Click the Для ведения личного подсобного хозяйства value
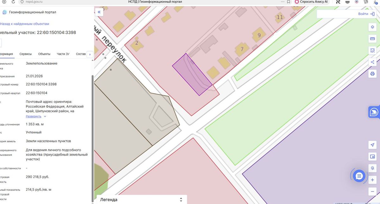Image resolution: width=380 pixels, height=204 pixels. tap(57, 154)
